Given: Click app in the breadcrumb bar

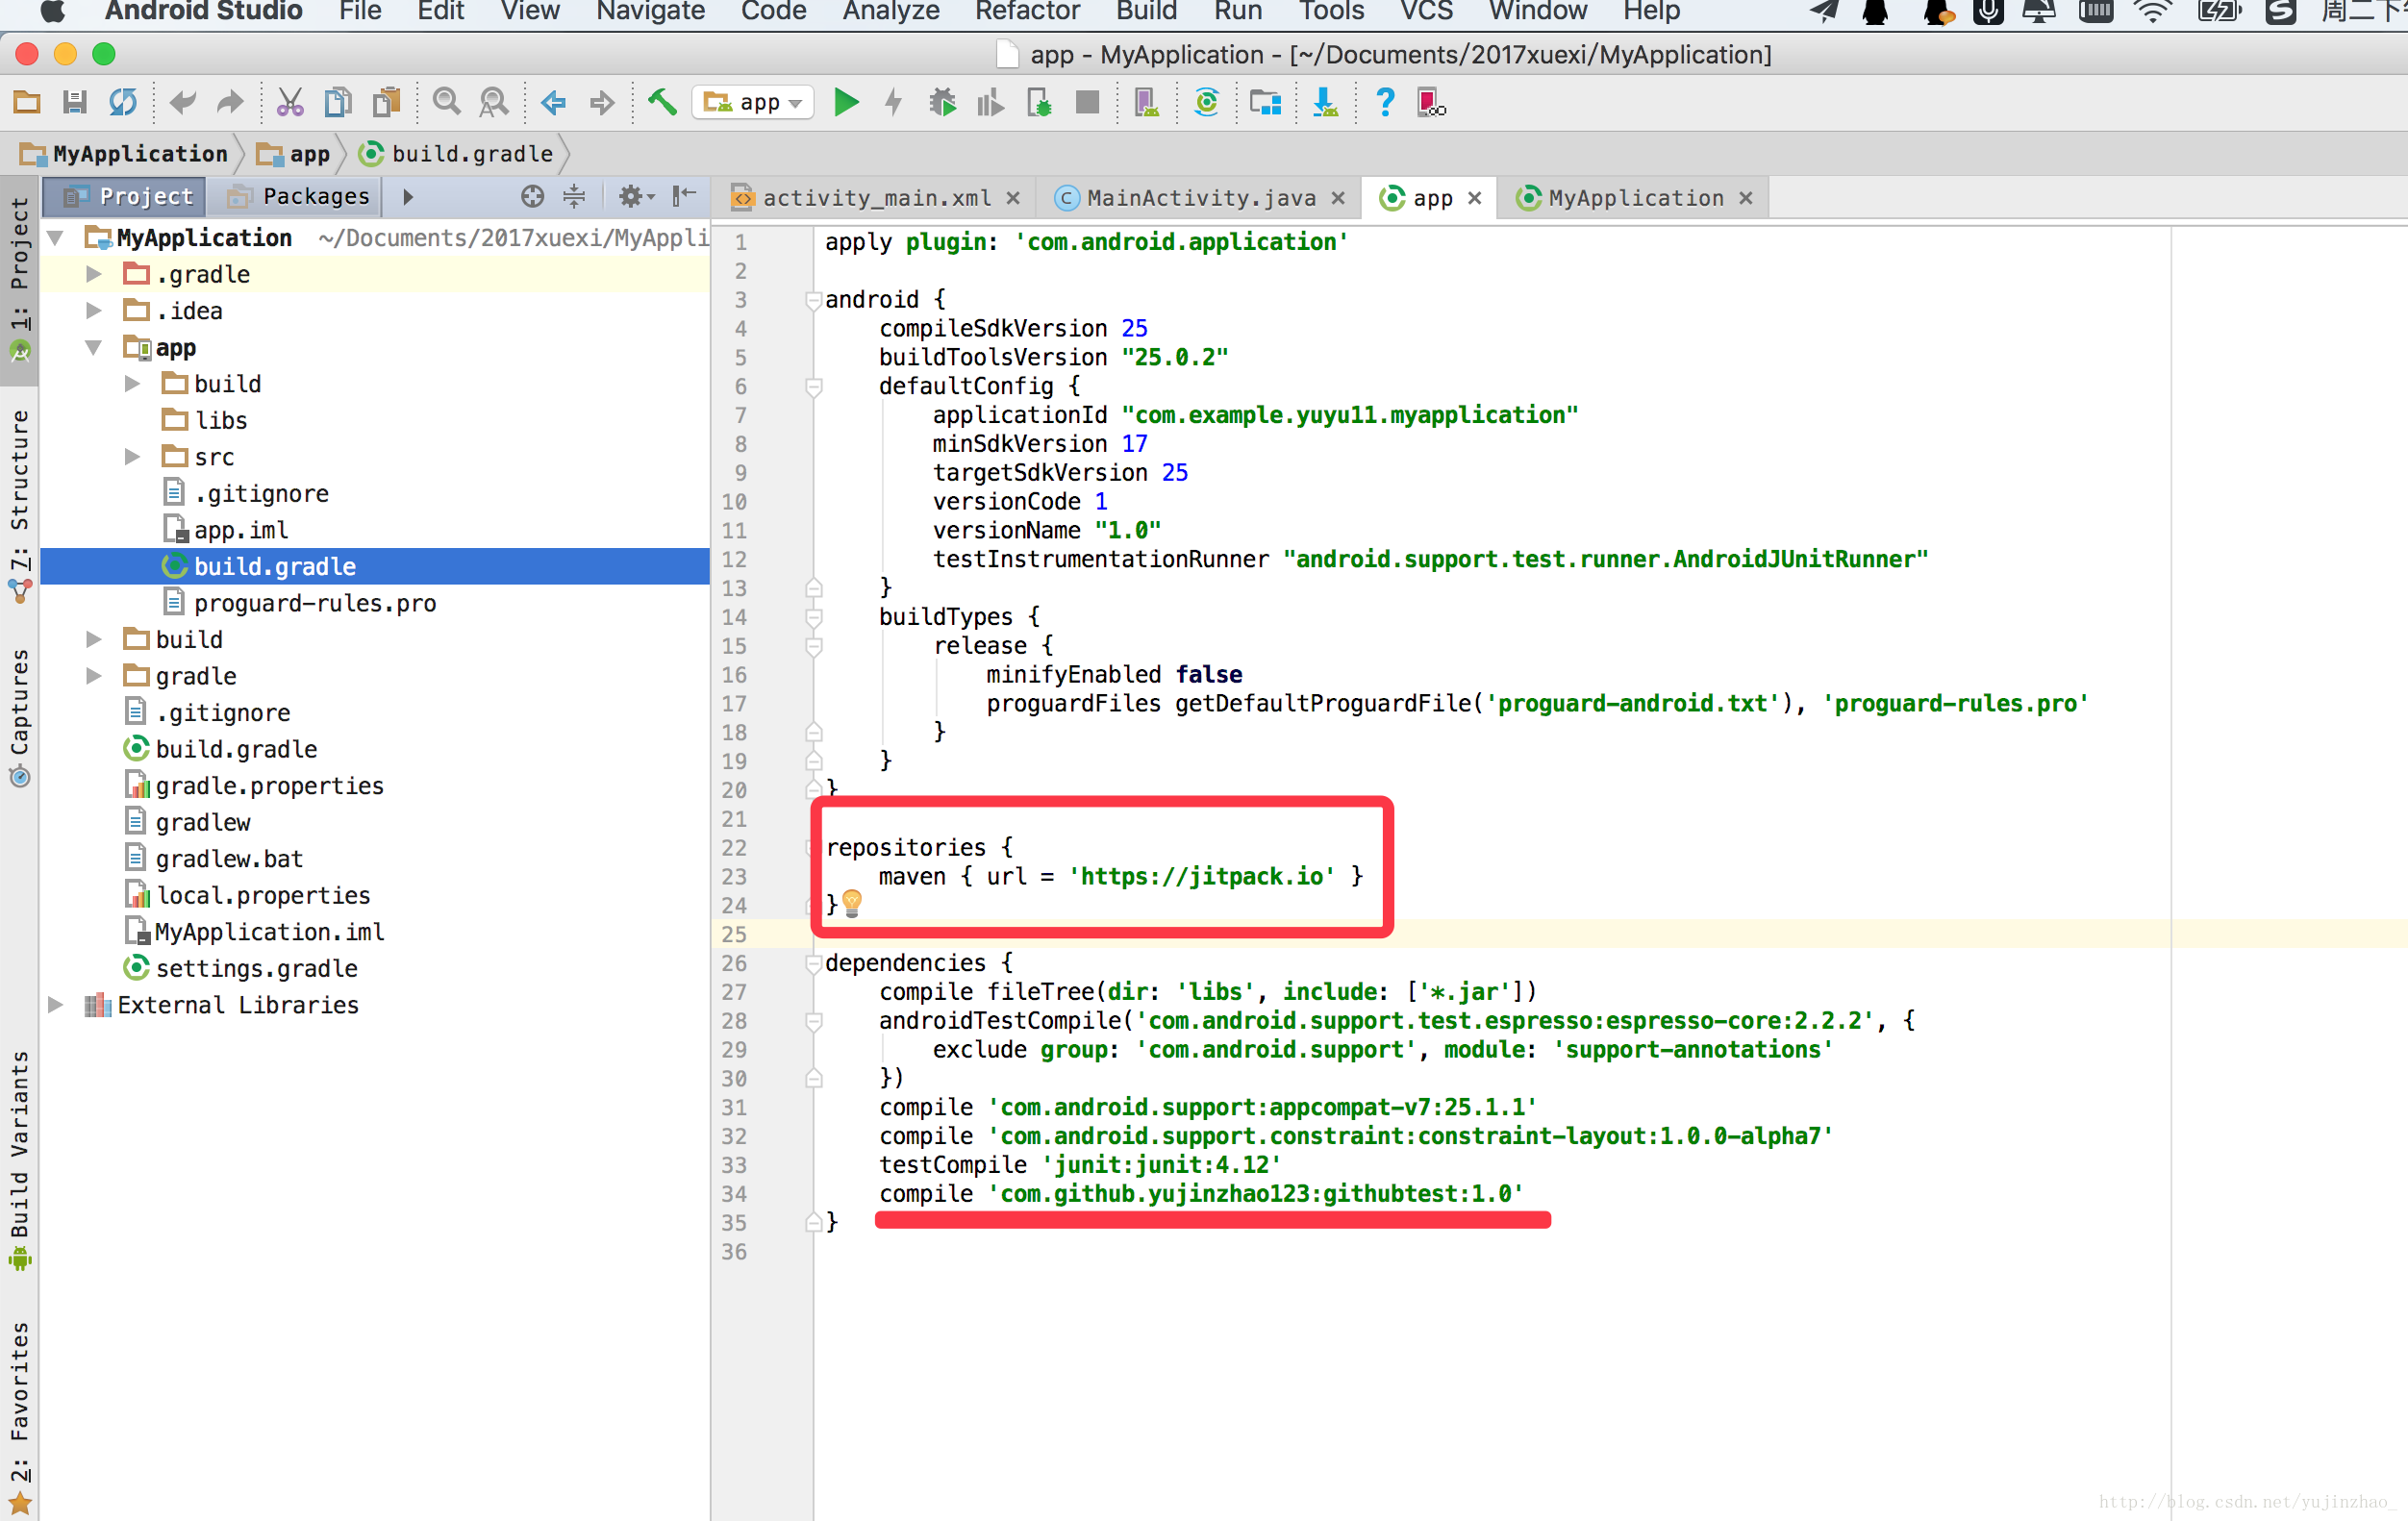Looking at the screenshot, I should click(294, 154).
